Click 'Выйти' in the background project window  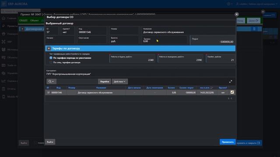24,143
